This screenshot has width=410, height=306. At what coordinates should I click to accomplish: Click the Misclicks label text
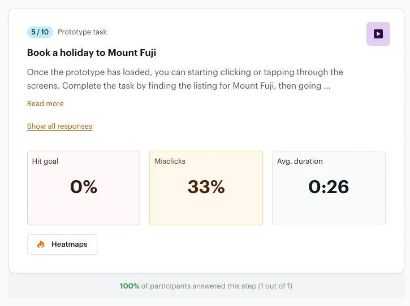pyautogui.click(x=170, y=161)
